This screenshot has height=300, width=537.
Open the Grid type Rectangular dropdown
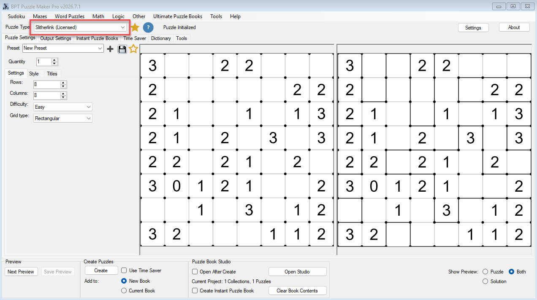(63, 118)
